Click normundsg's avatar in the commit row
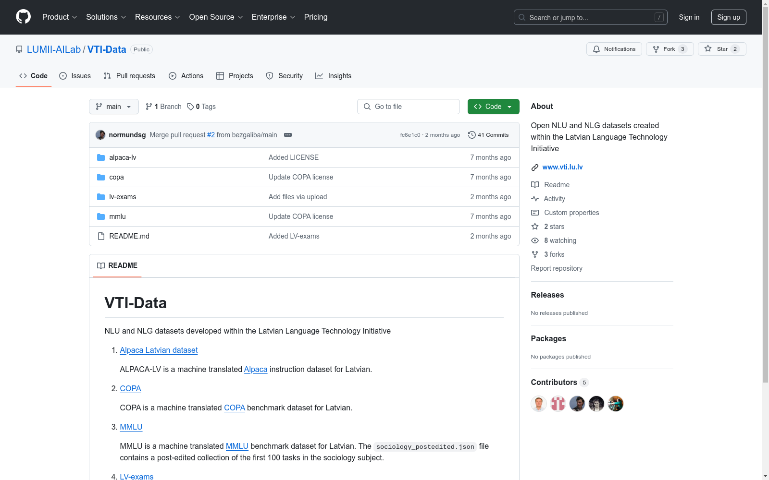 tap(100, 135)
